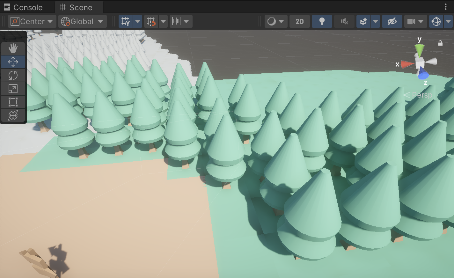Open the Center pivot mode dropdown
454x278 pixels.
pyautogui.click(x=32, y=21)
